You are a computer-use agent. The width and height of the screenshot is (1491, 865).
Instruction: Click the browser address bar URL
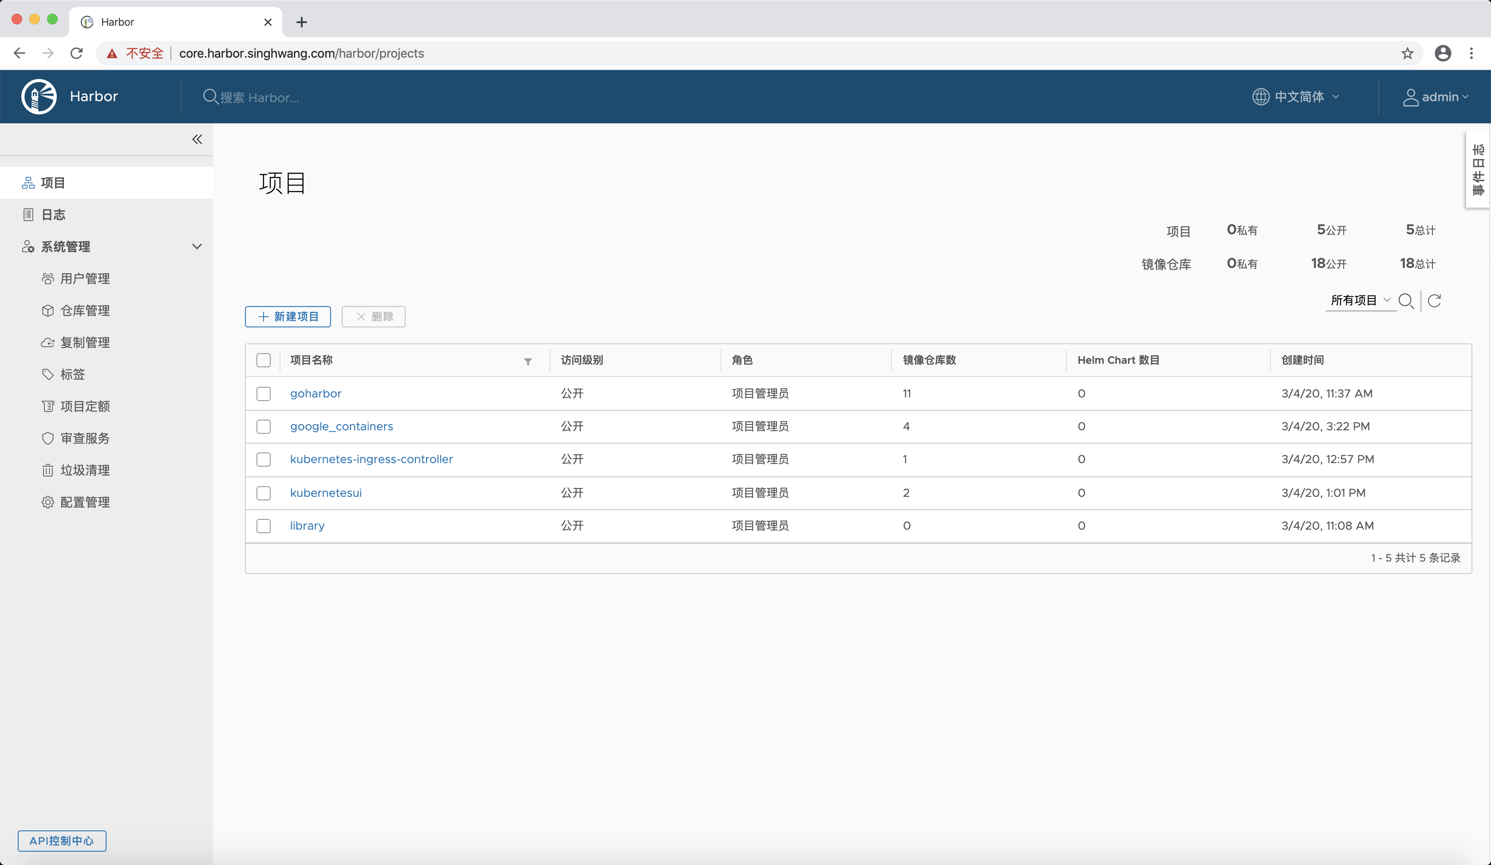[301, 53]
